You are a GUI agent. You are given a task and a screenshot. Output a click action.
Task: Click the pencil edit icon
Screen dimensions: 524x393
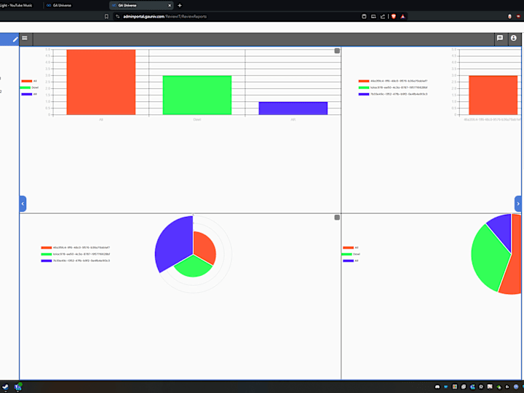(15, 39)
